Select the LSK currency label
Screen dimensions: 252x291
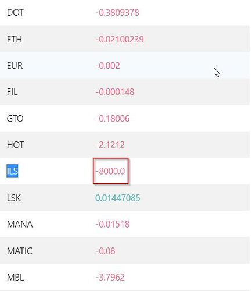tap(14, 198)
